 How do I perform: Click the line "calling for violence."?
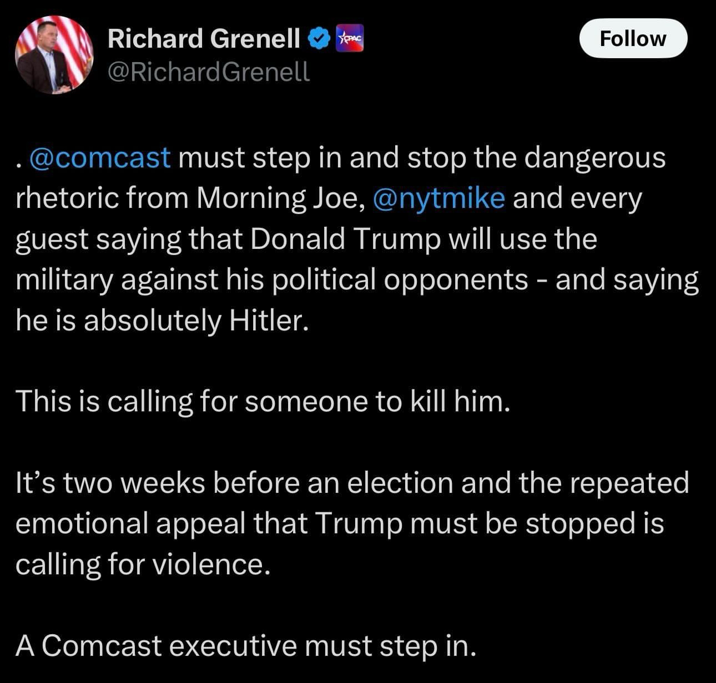tap(143, 564)
